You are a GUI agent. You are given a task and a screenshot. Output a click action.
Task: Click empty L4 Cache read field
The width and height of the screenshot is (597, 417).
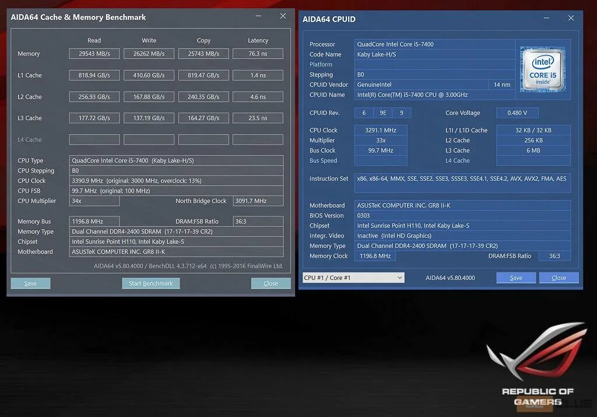coord(94,139)
